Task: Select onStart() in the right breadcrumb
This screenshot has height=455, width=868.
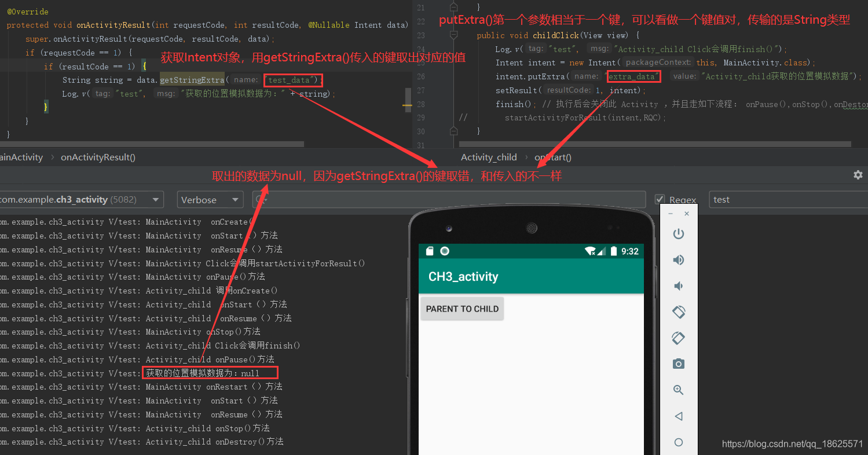Action: click(553, 157)
